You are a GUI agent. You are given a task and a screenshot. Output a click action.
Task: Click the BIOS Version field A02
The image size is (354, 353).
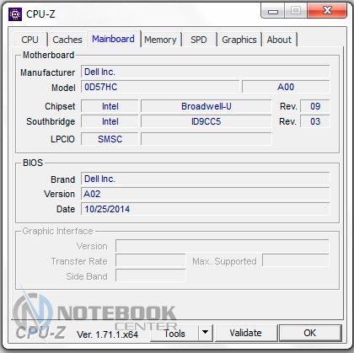tap(206, 194)
